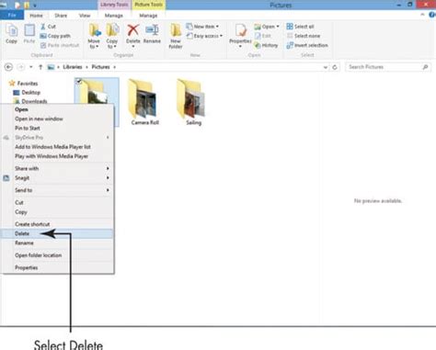Click Paste shortcut in the ribbon

click(x=60, y=45)
